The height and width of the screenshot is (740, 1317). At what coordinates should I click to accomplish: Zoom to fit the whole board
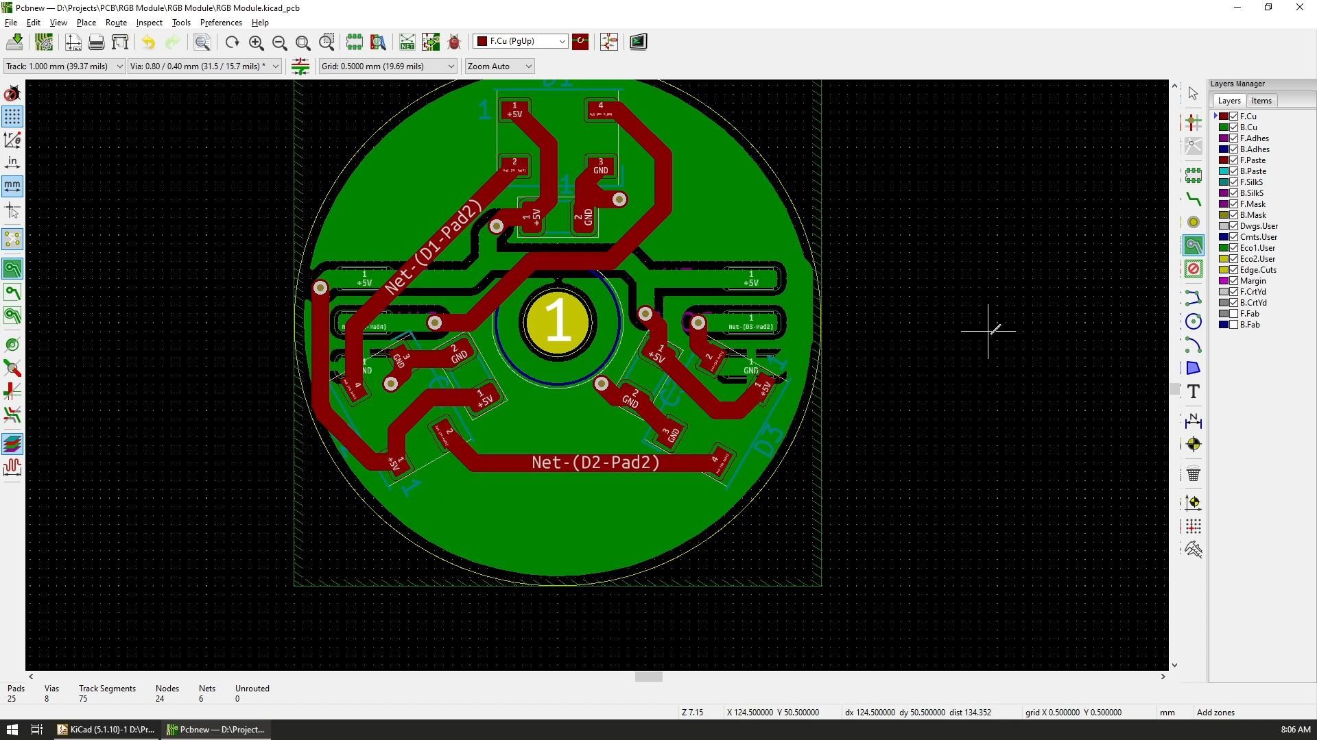point(302,42)
